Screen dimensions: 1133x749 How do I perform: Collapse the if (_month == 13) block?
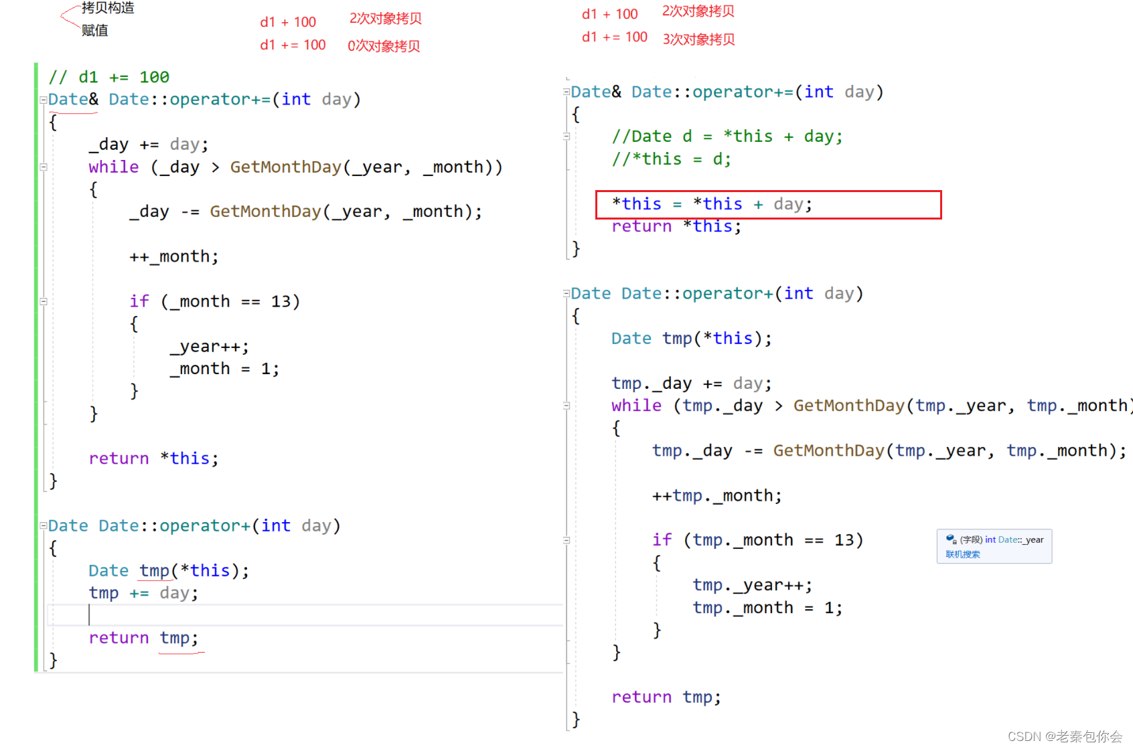coord(44,302)
